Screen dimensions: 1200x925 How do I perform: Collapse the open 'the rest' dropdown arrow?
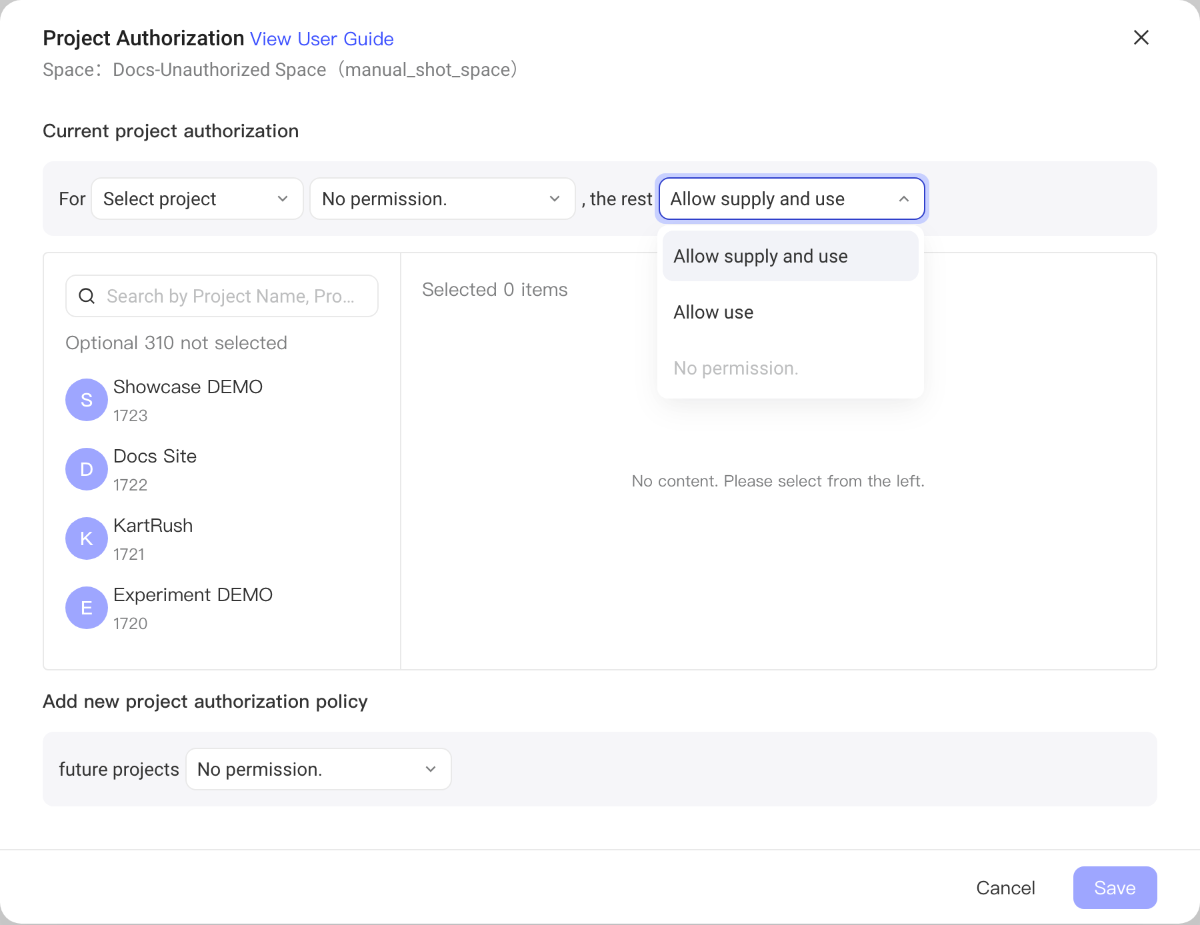904,199
